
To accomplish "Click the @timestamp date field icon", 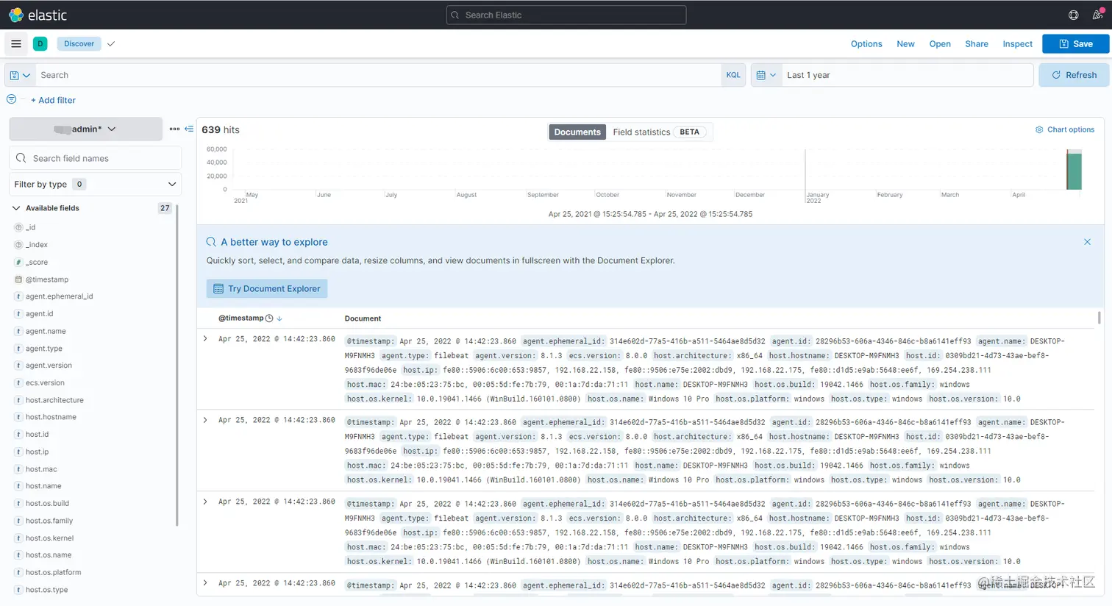I will [18, 279].
